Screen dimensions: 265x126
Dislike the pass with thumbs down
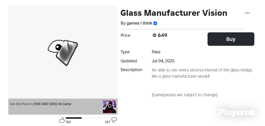point(114,120)
